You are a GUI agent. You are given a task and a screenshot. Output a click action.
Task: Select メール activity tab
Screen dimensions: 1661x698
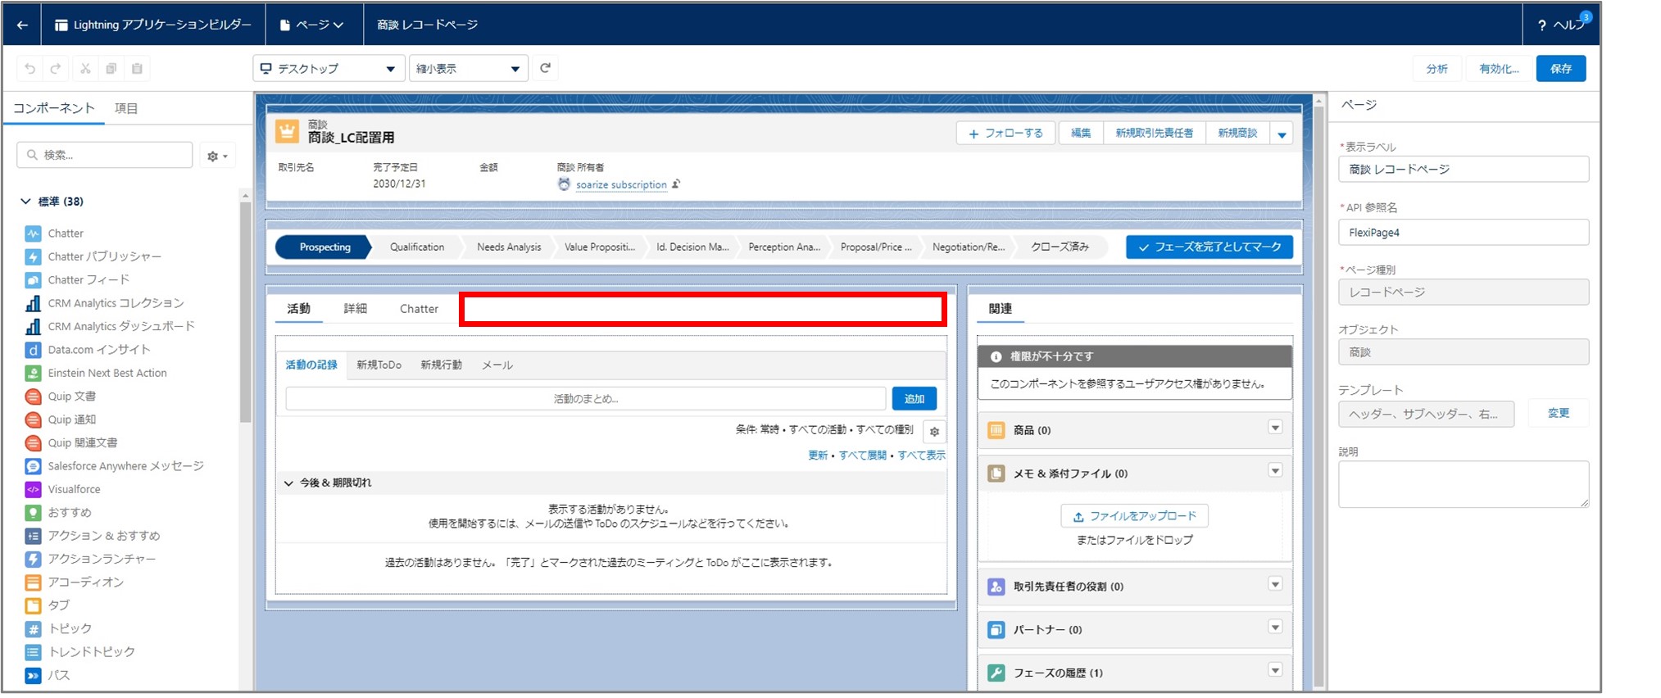coord(497,365)
